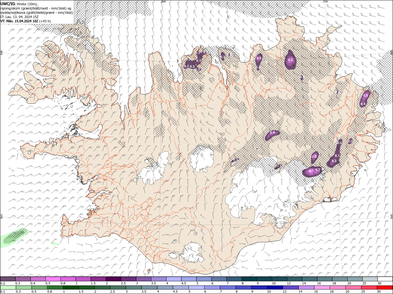The width and height of the screenshot is (393, 294).
Task: Click the 6 swatch on the snow scale
Action: [219, 279]
